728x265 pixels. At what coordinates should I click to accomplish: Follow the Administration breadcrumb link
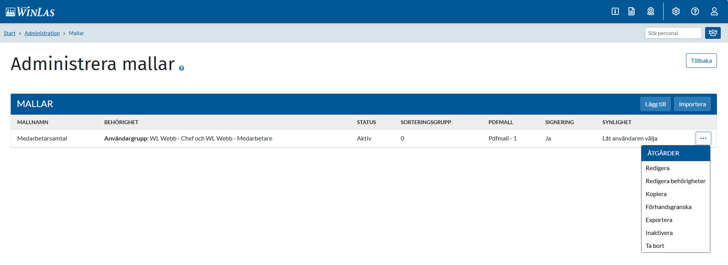coord(42,33)
